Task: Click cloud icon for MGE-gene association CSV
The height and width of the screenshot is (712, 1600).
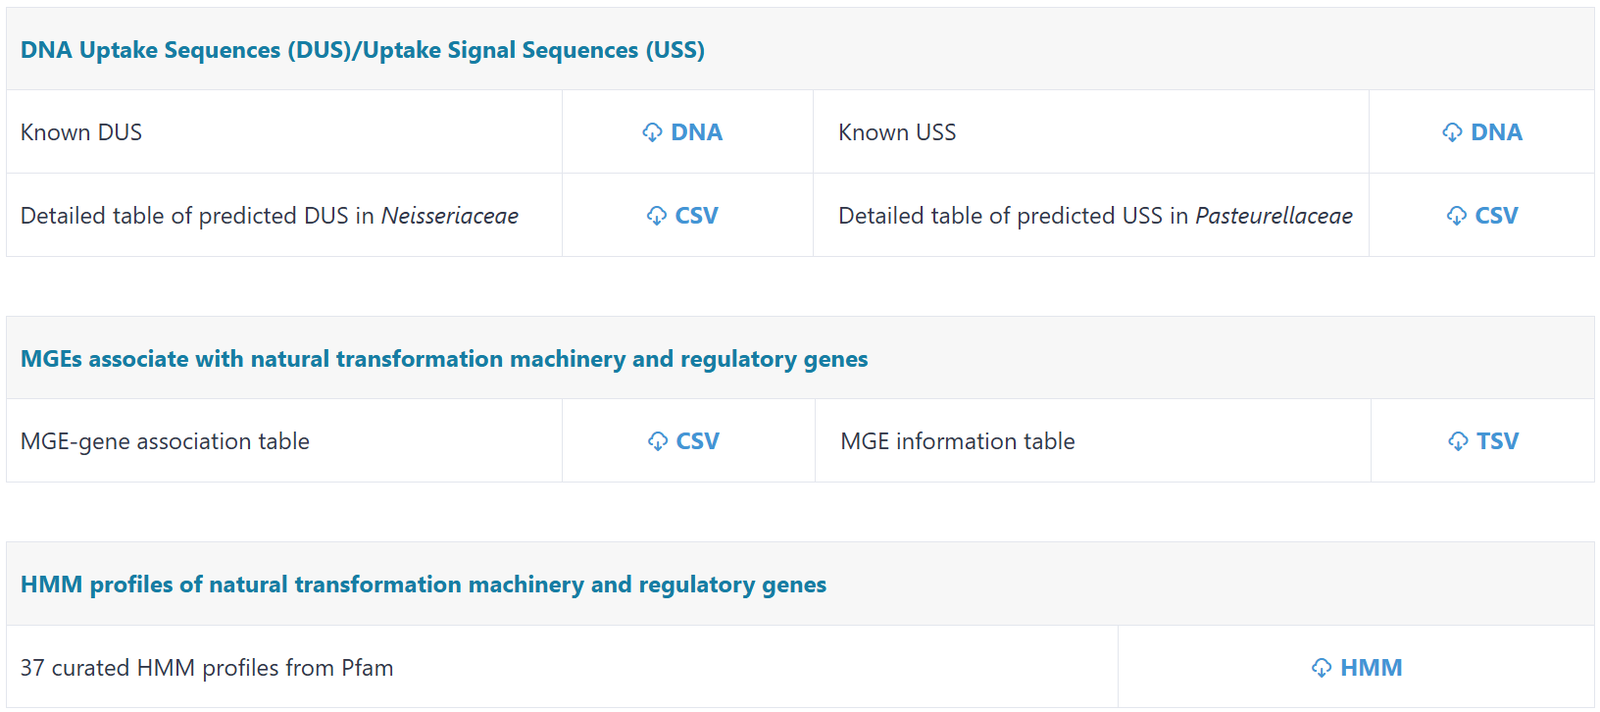Action: coord(658,441)
